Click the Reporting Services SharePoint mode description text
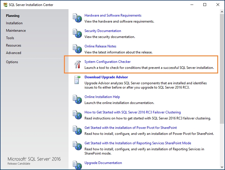 [x=144, y=151]
